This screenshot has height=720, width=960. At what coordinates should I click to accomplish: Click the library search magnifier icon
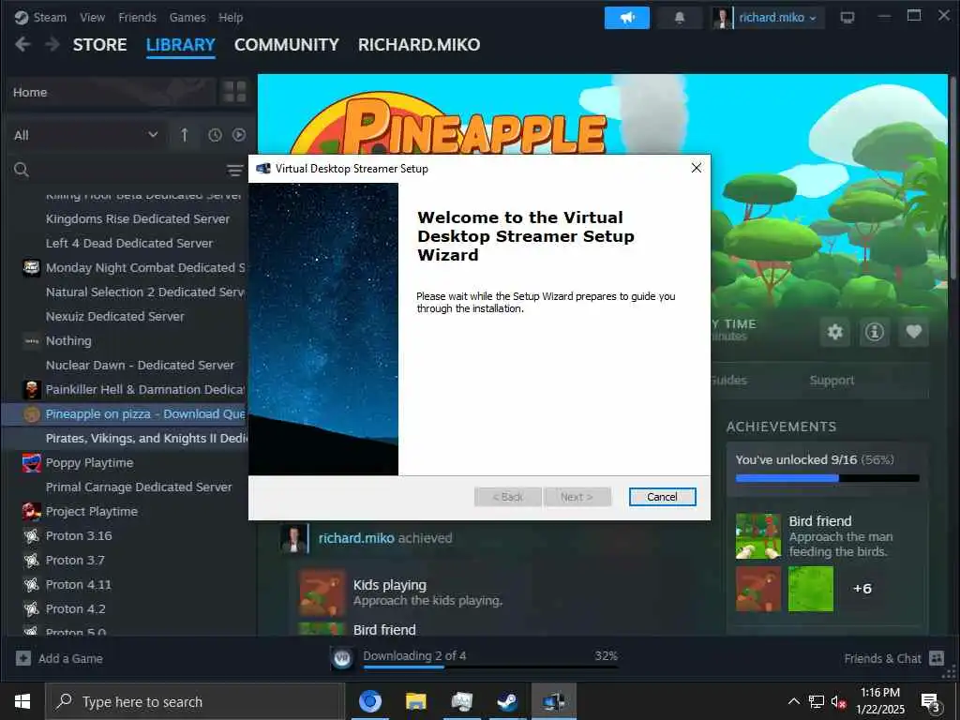pos(22,170)
